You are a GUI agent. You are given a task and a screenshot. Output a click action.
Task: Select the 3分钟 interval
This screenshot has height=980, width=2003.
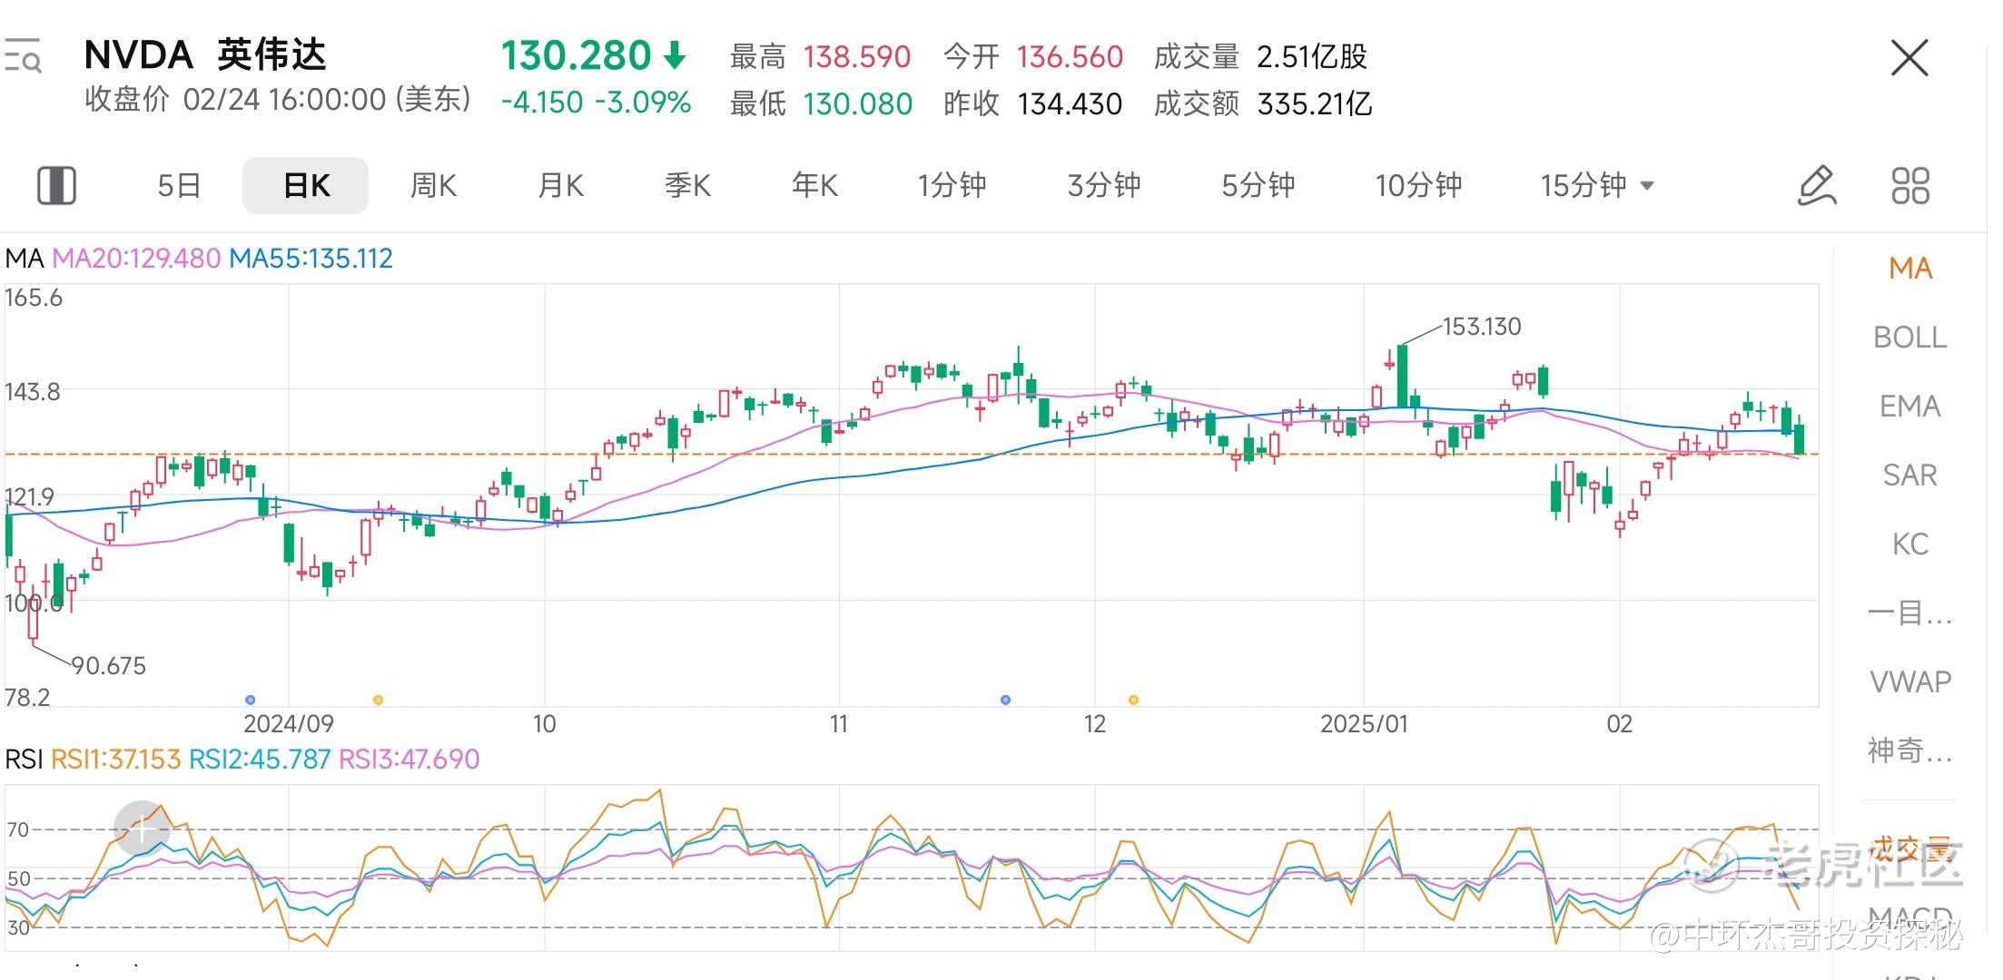pos(1104,185)
